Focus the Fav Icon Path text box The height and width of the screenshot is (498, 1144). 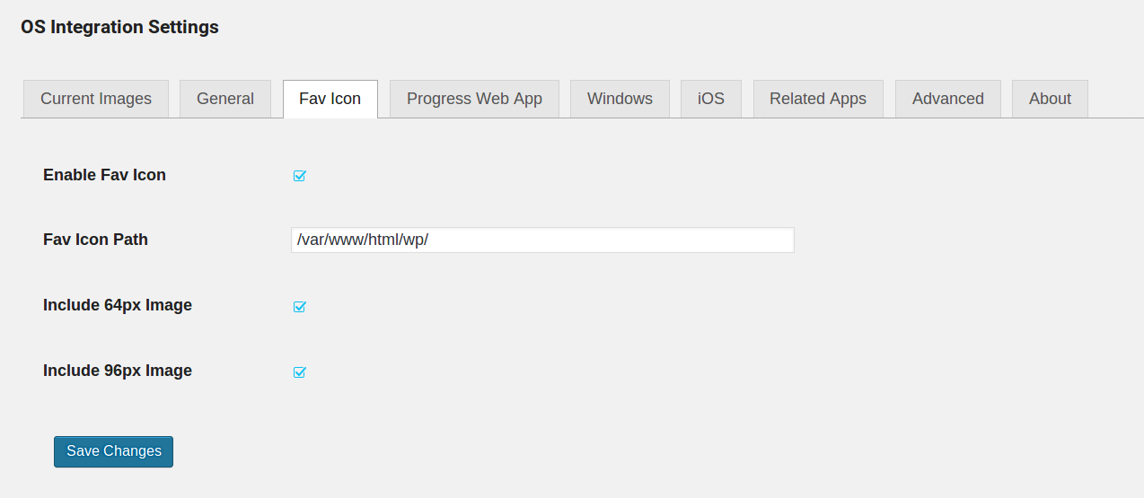coord(542,240)
